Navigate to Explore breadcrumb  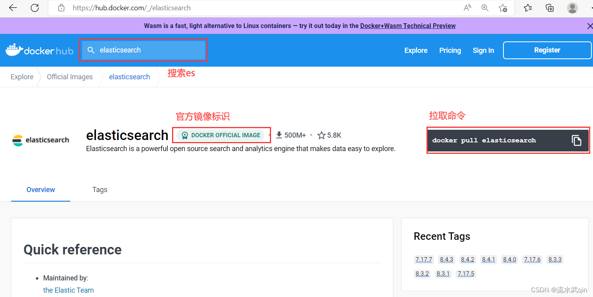[x=22, y=77]
